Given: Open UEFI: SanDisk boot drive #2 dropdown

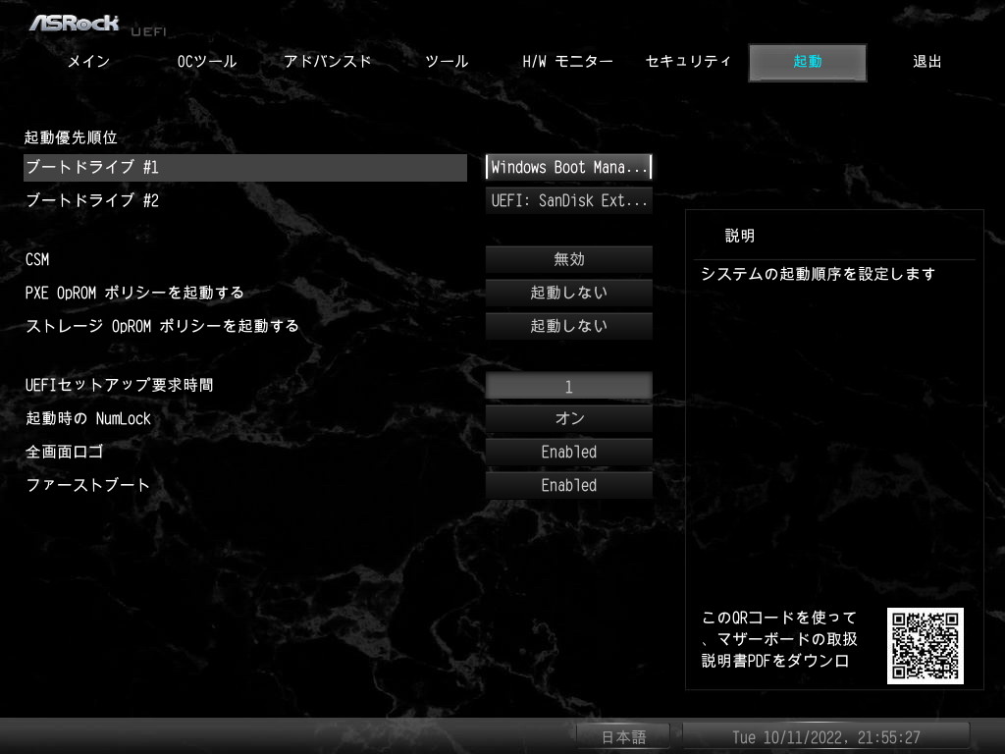Looking at the screenshot, I should 568,200.
